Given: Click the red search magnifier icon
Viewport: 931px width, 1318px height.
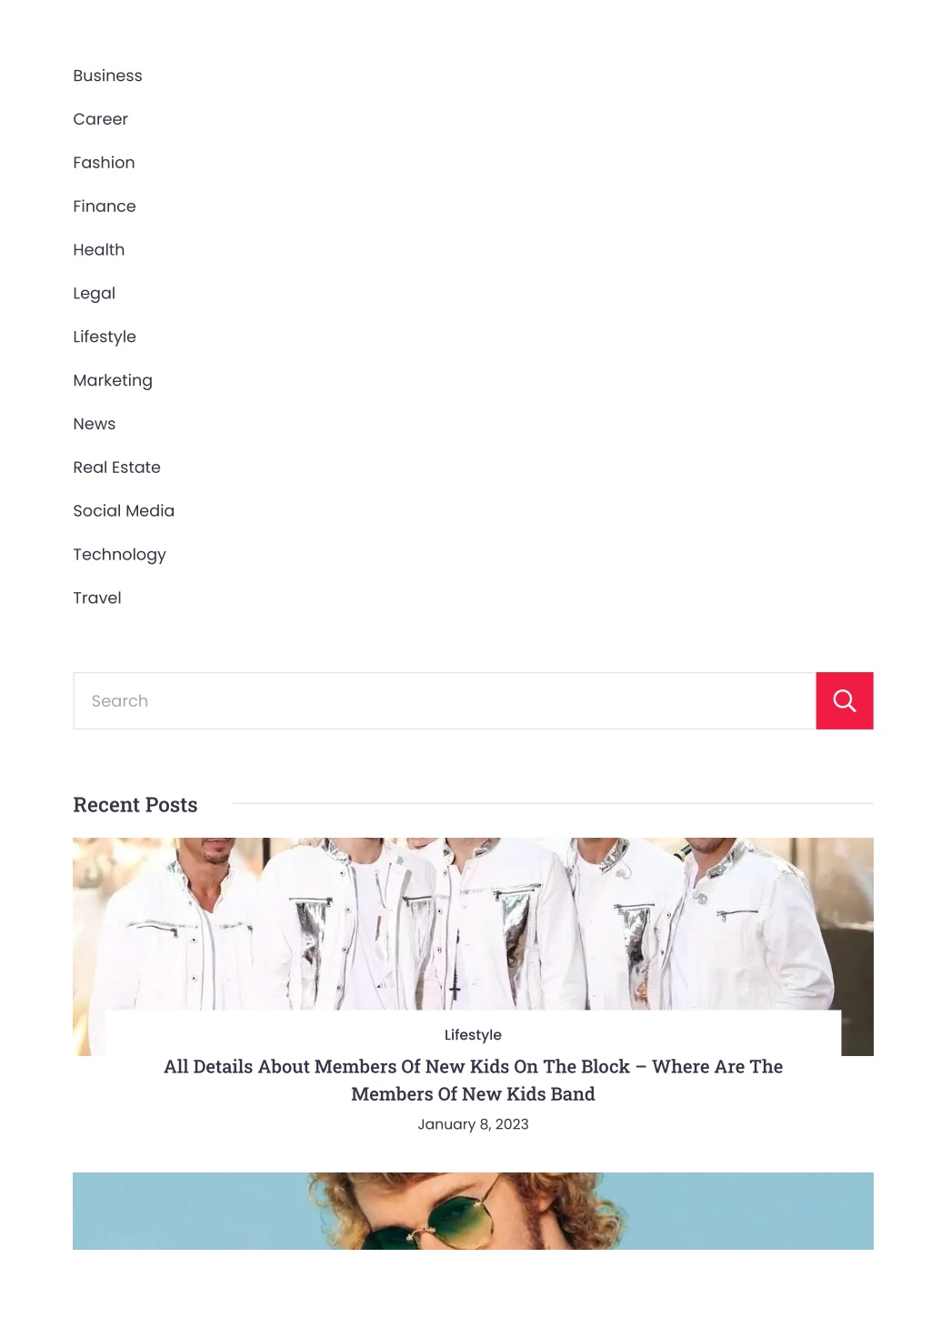Looking at the screenshot, I should tap(845, 700).
